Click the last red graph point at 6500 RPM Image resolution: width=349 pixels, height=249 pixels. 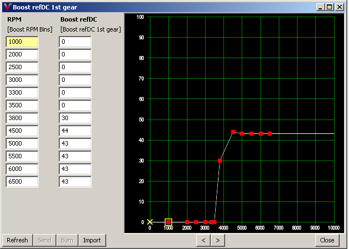(270, 134)
